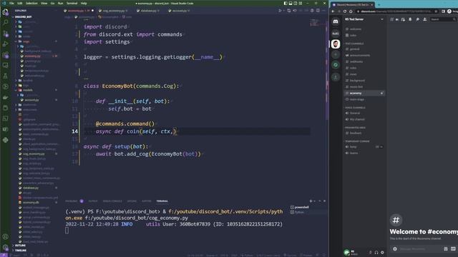Switch to database.py editor tab
The image size is (458, 257).
click(x=149, y=11)
